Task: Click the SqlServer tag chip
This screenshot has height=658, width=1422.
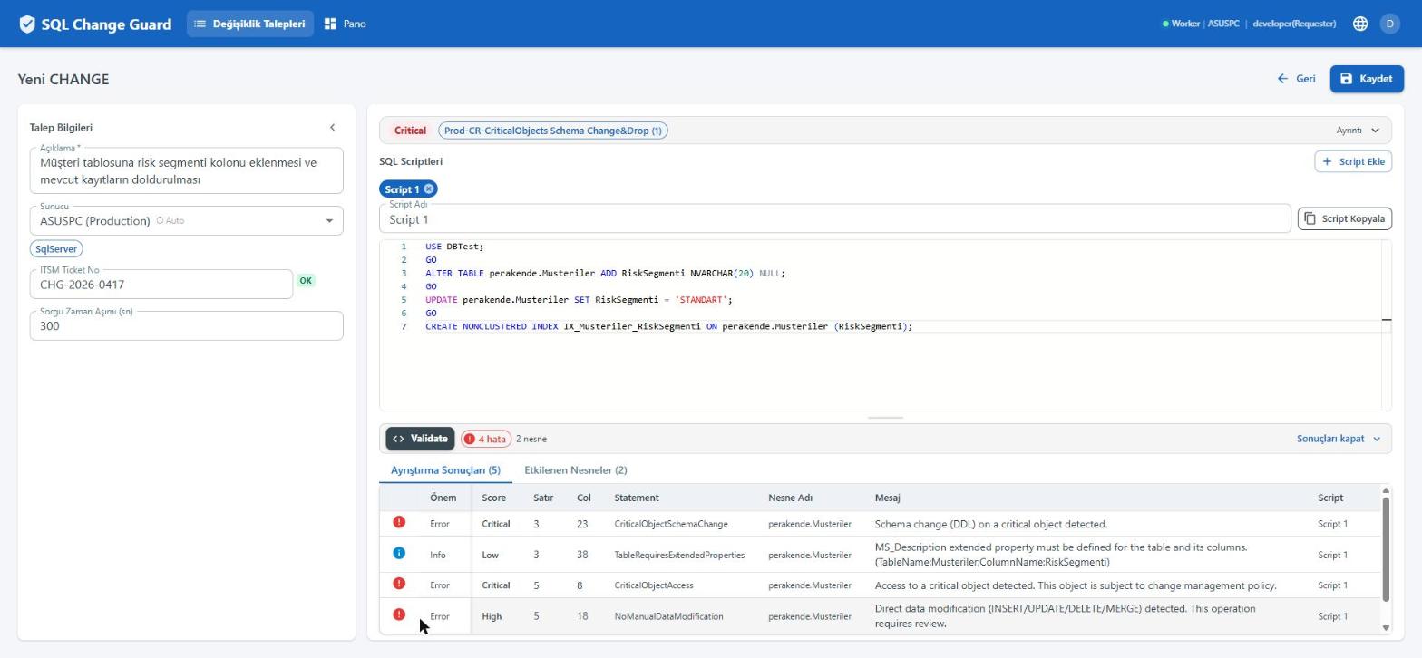Action: [55, 248]
